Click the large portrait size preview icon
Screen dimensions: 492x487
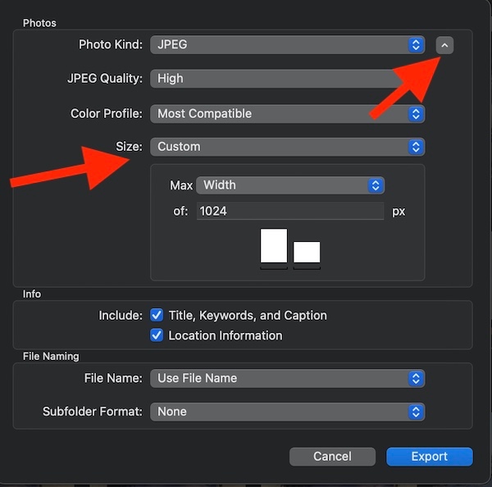pos(274,246)
